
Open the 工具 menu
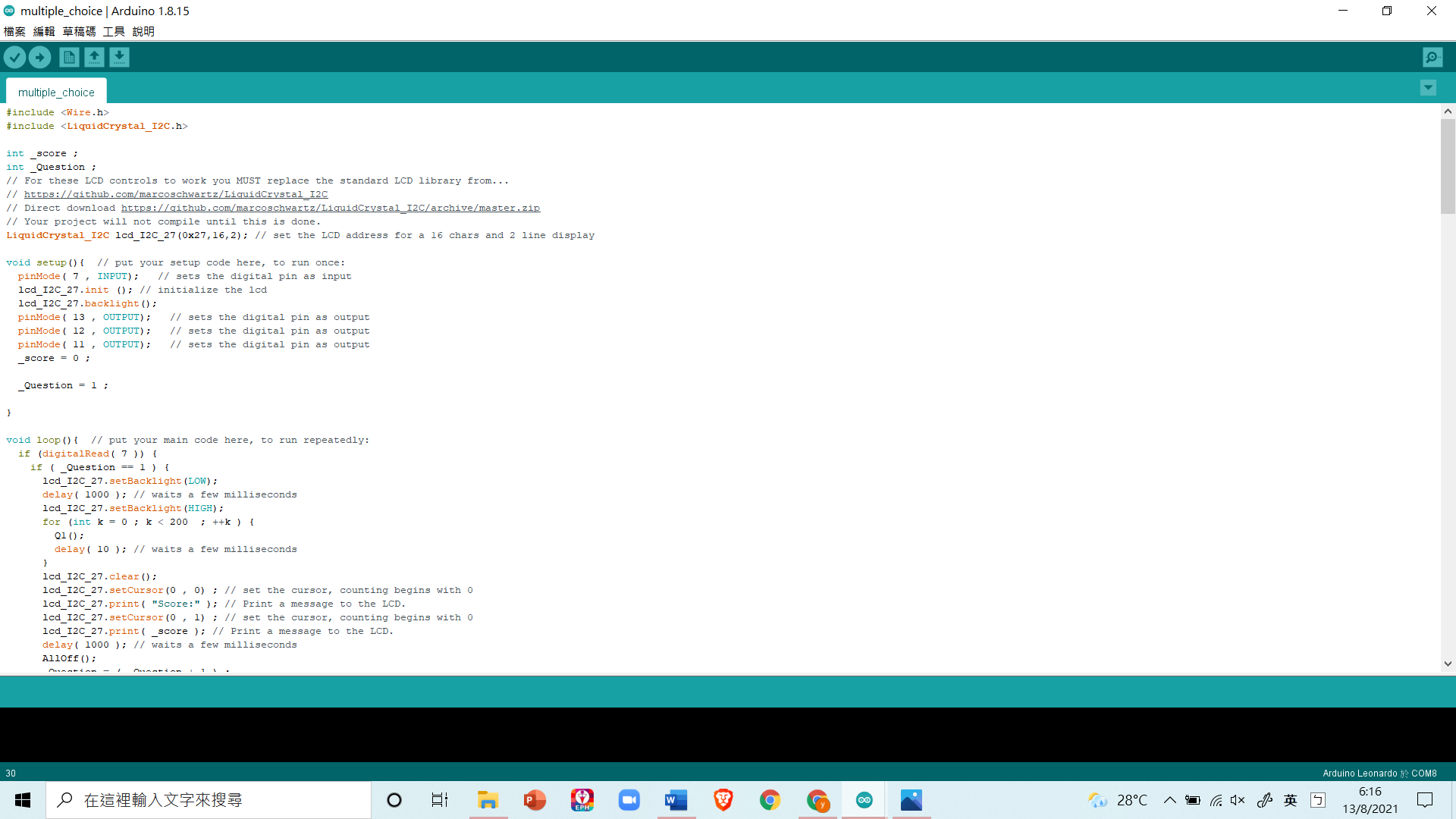click(114, 31)
